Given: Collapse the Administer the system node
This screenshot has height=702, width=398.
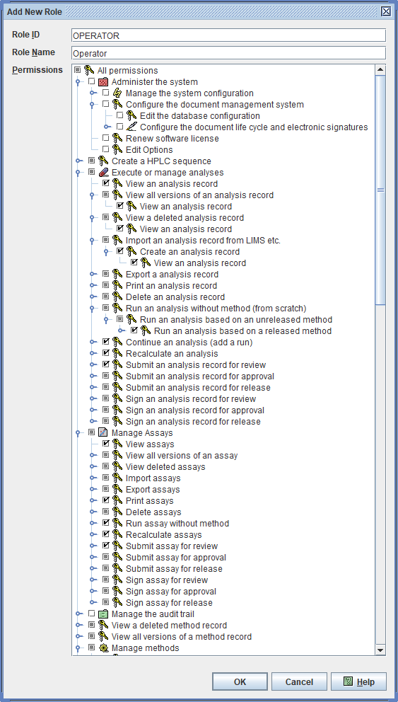Looking at the screenshot, I should [78, 82].
